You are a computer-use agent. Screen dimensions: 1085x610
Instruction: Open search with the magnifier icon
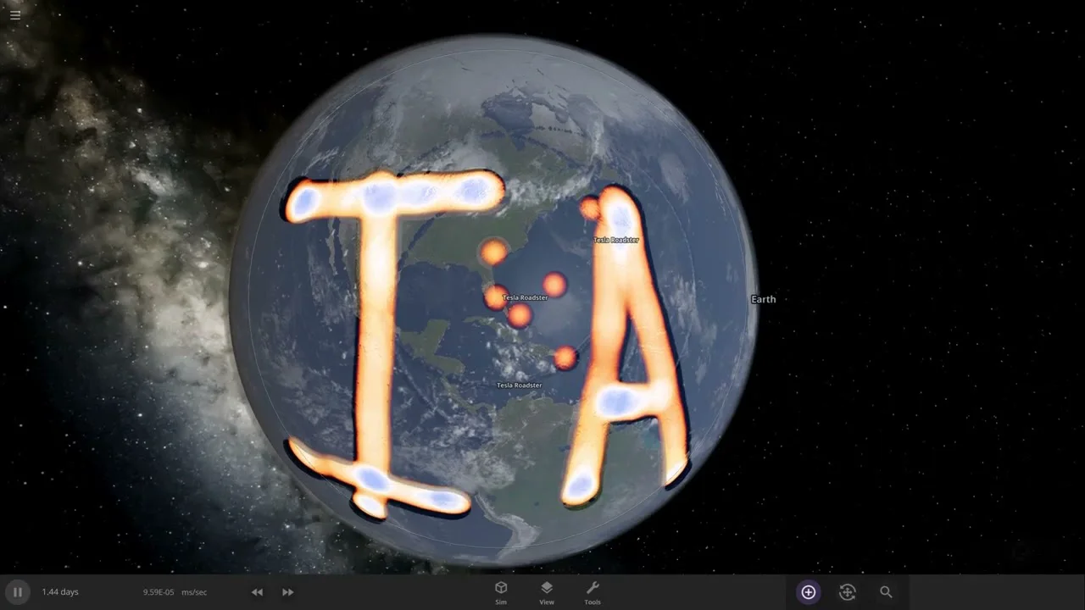pos(886,592)
